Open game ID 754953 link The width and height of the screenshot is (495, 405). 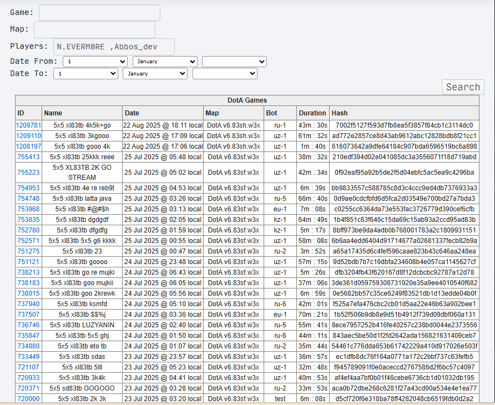point(28,188)
